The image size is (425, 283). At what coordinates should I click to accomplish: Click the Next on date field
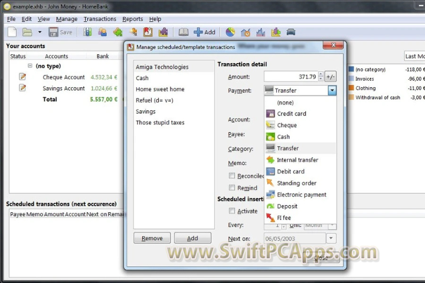click(x=295, y=239)
